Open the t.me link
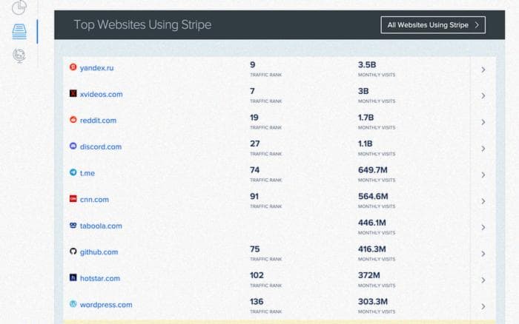Image resolution: width=519 pixels, height=324 pixels. point(87,173)
